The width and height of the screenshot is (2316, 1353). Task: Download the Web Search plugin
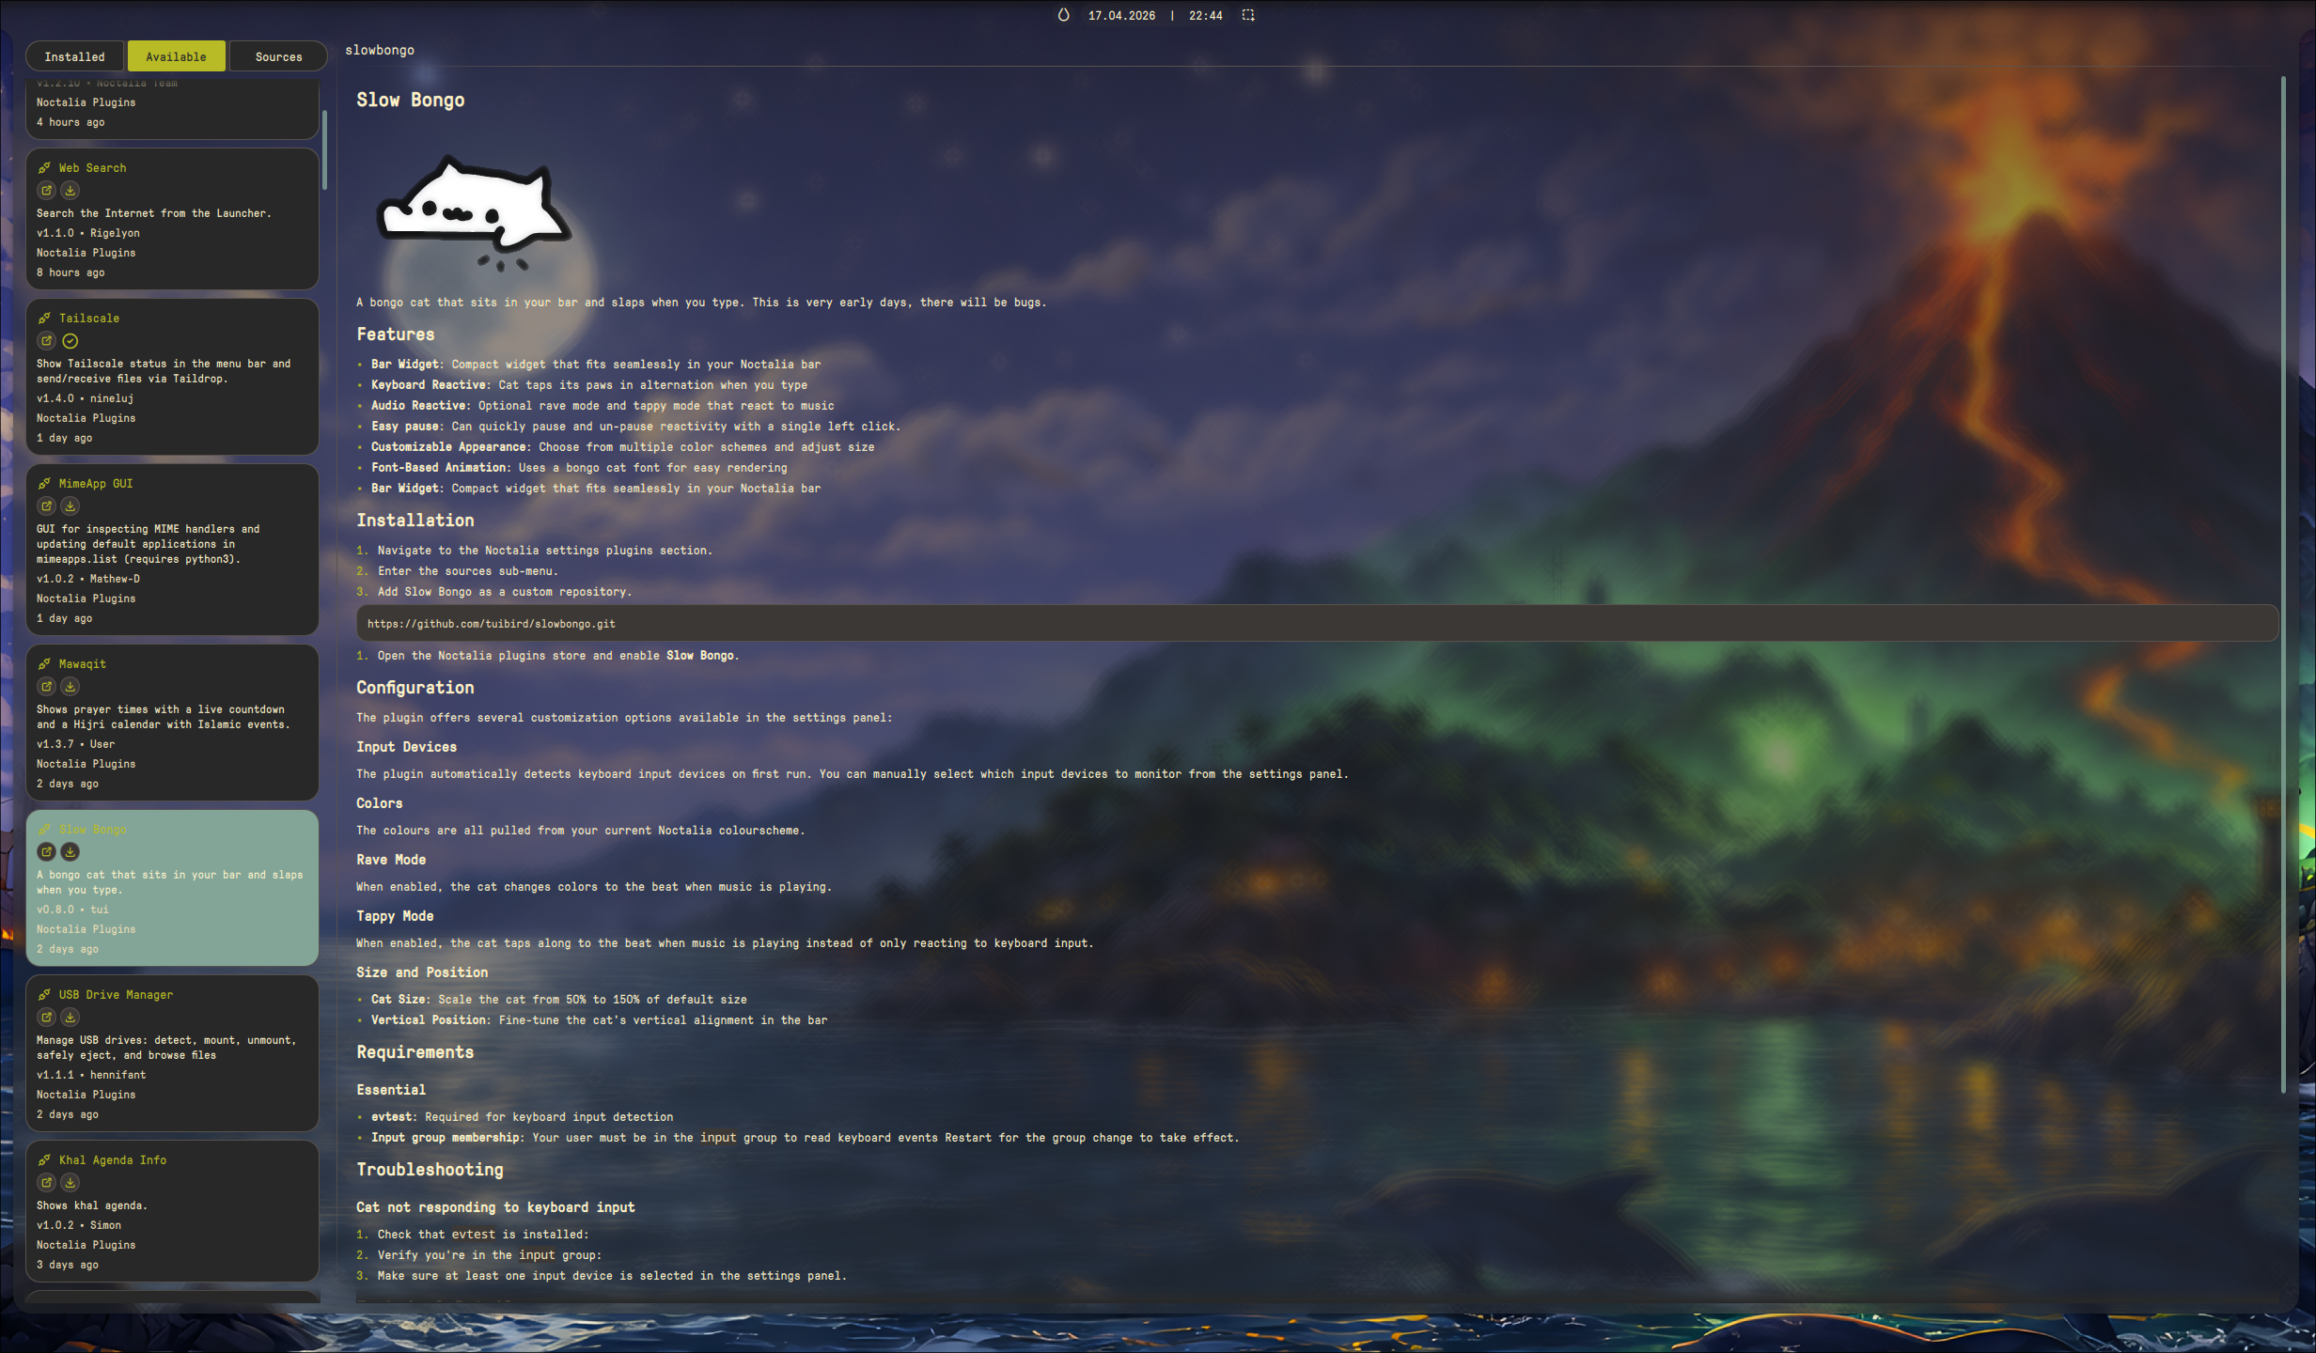pos(70,191)
